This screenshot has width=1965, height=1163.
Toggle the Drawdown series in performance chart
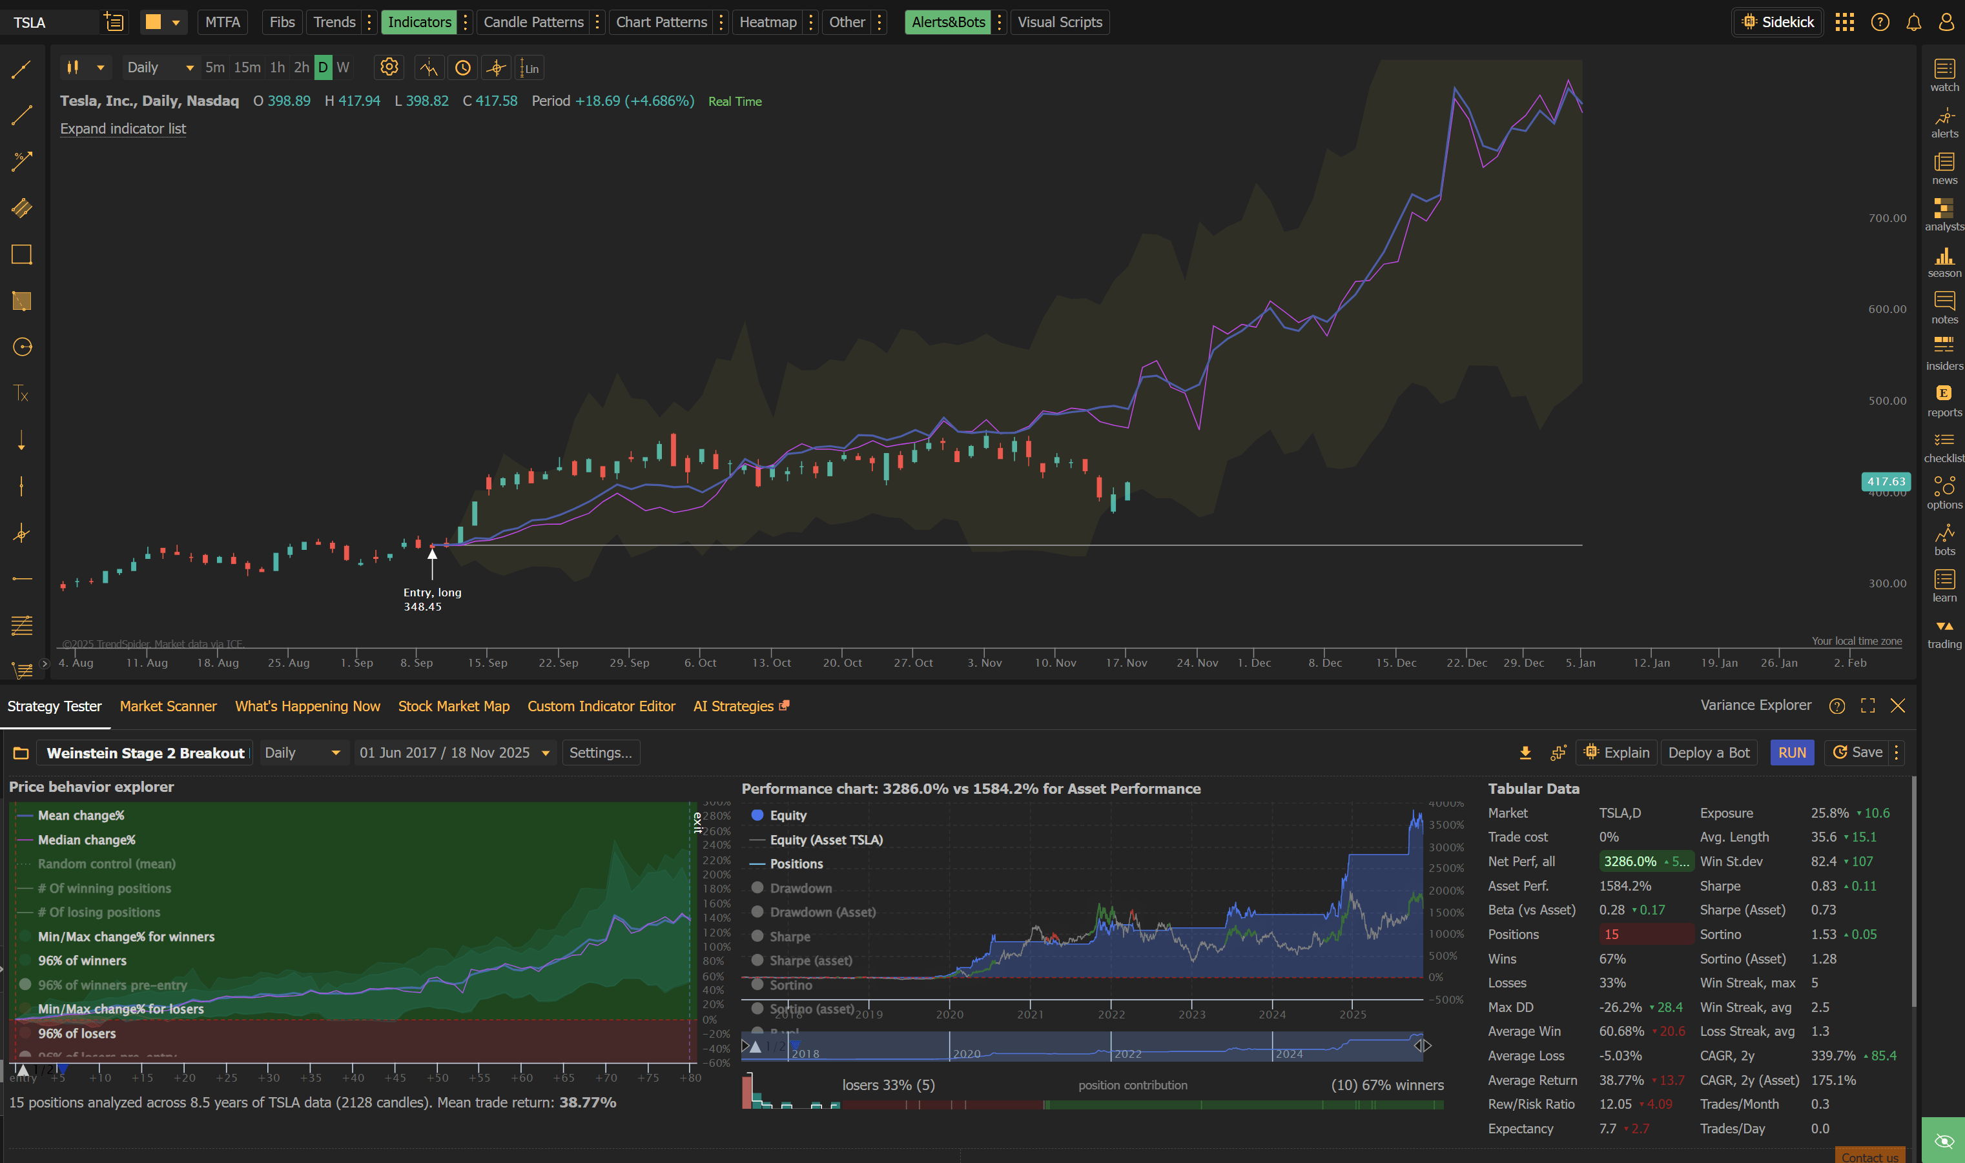[x=792, y=888]
